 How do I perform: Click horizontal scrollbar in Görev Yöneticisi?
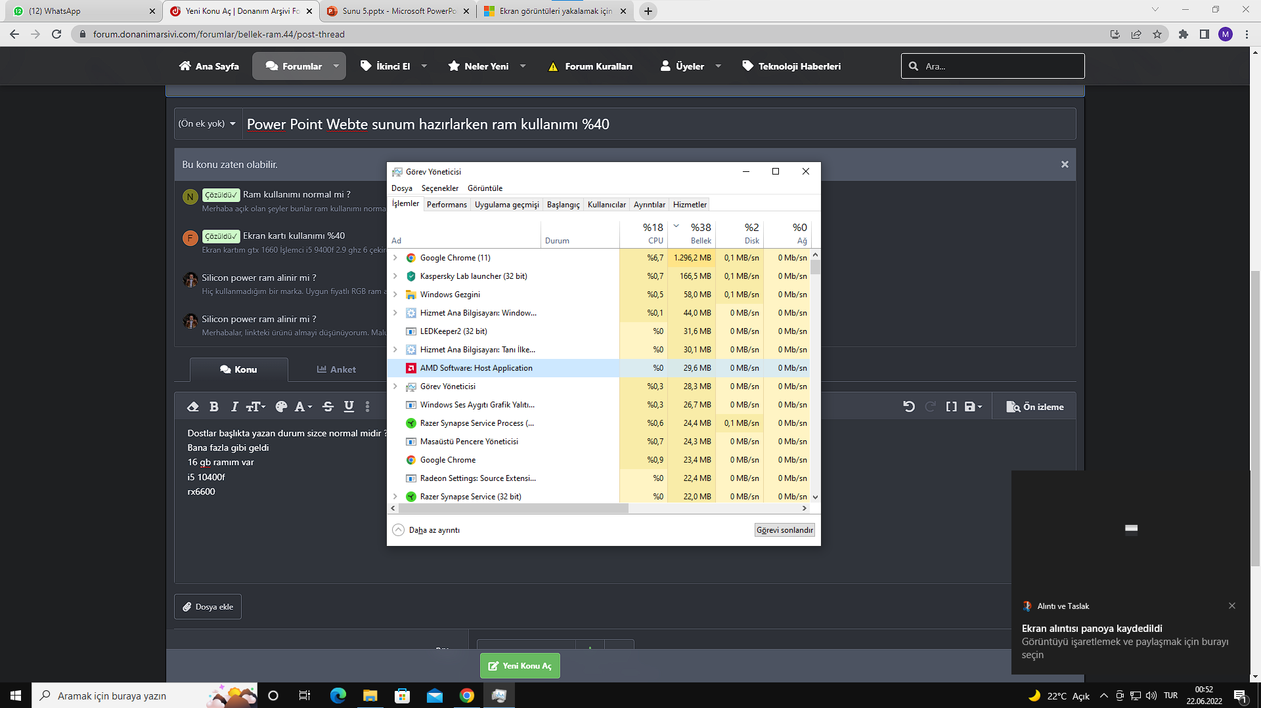(513, 509)
